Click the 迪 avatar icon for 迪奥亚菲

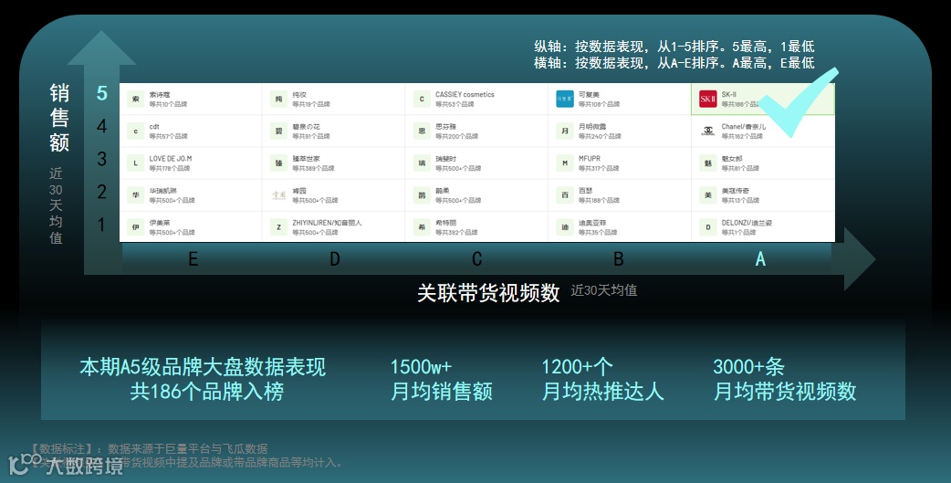[565, 227]
